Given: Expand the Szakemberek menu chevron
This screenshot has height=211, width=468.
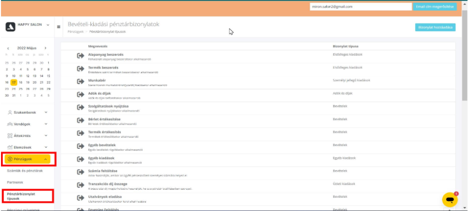Looking at the screenshot, I should pyautogui.click(x=46, y=112).
